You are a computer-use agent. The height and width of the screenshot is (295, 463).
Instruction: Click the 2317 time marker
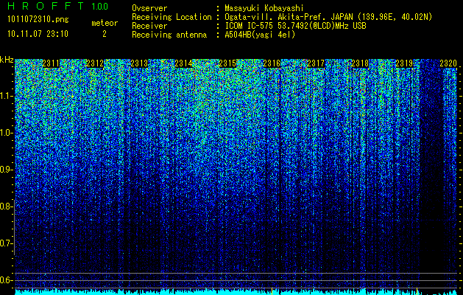[316, 63]
